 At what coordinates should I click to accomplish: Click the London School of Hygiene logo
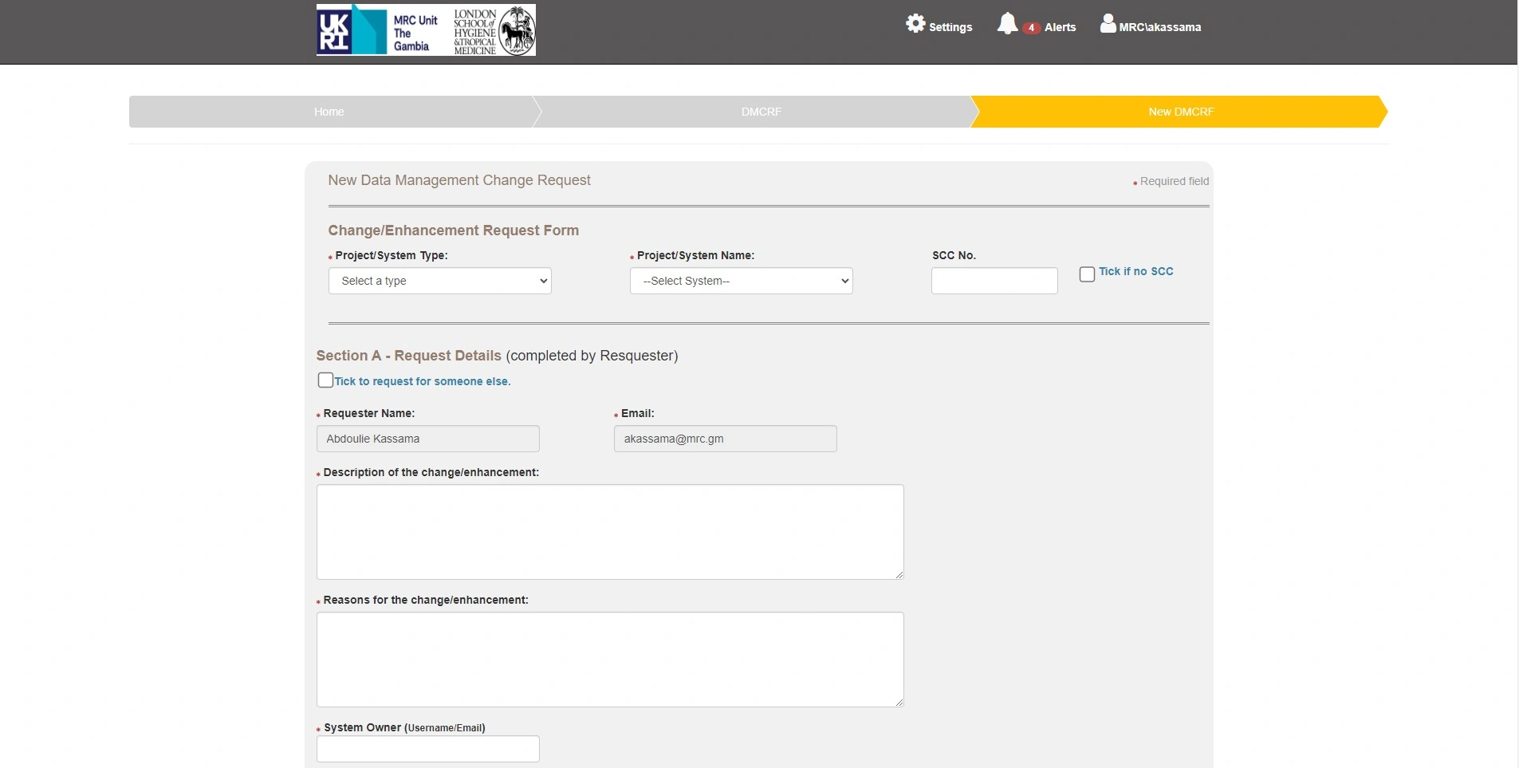(x=492, y=30)
